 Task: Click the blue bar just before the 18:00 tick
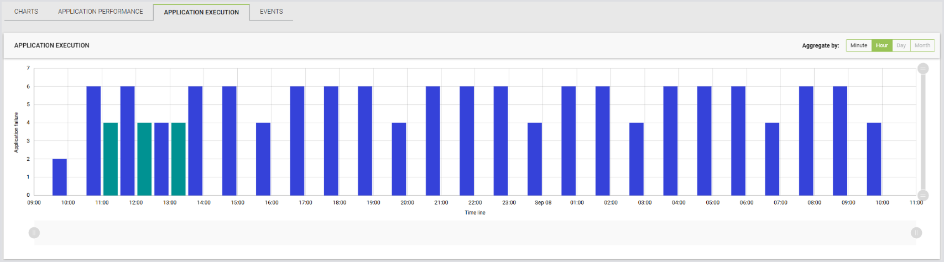[331, 141]
